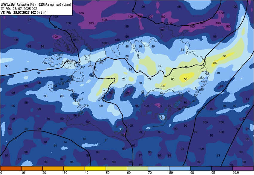The width and height of the screenshot is (254, 175).
Task: Click the 70–80 pale blue legend swatch
Action: (159, 168)
